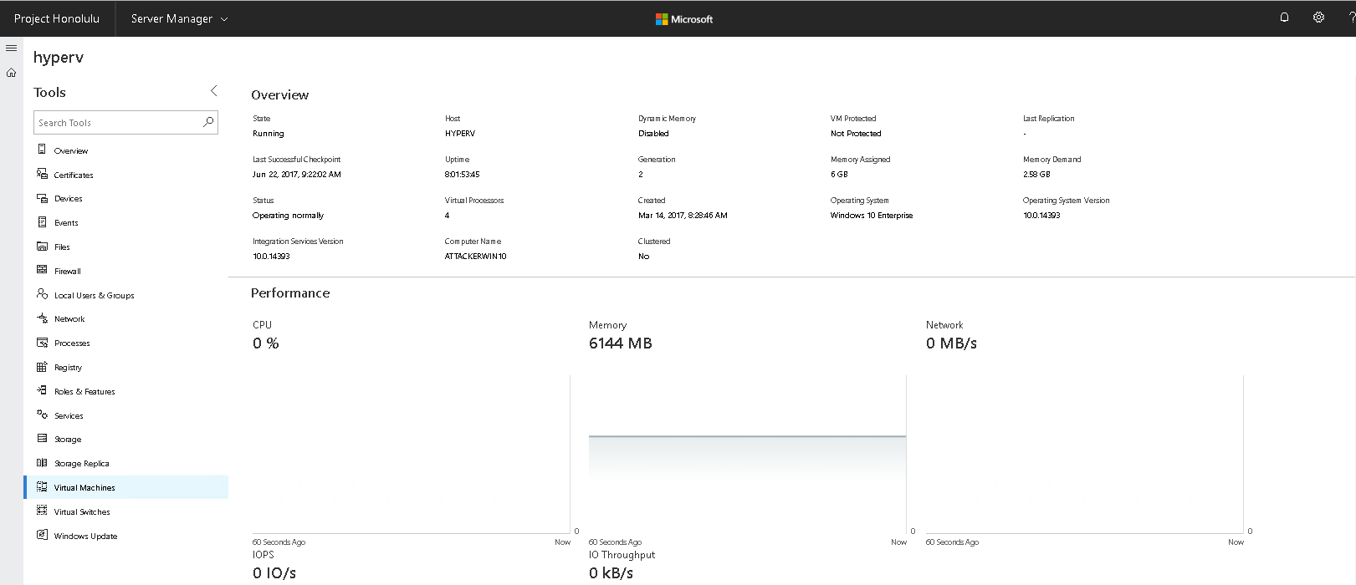Open the notifications bell icon
Screen dimensions: 1356x585
click(1284, 18)
